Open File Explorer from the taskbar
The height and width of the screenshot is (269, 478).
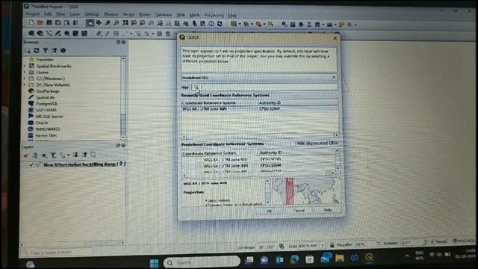[x=339, y=259]
